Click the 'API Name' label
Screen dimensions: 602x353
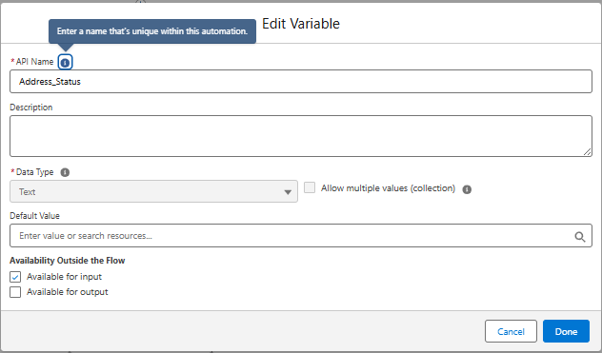pyautogui.click(x=34, y=62)
